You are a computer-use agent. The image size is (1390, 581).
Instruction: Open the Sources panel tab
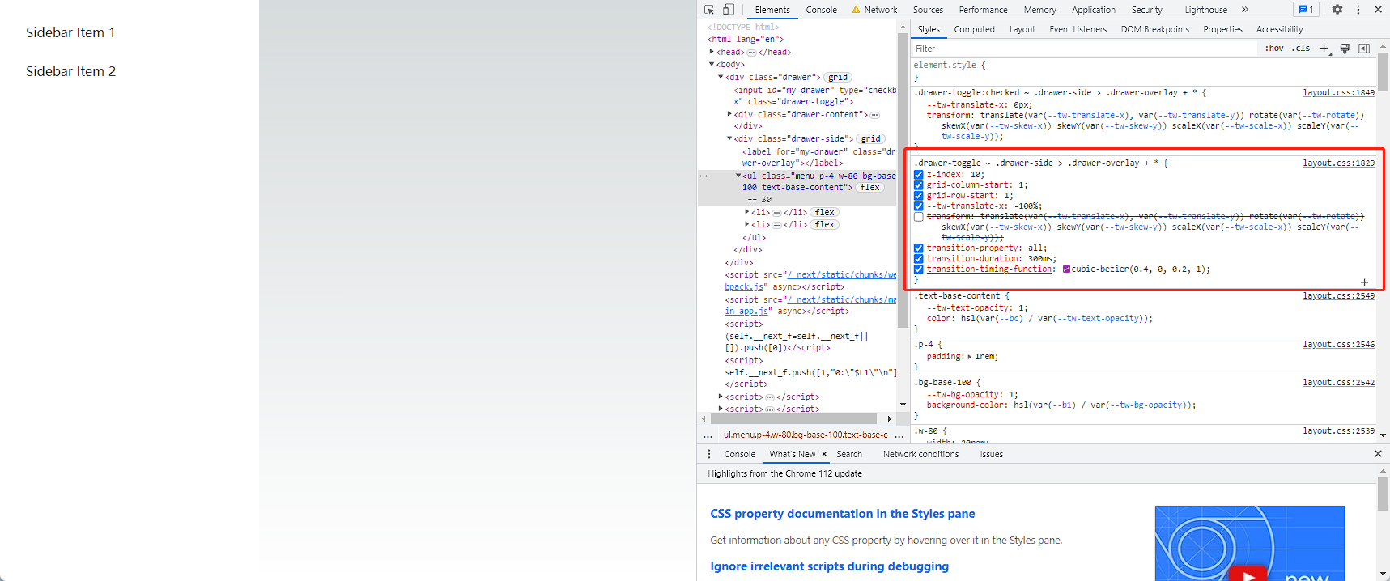point(928,10)
